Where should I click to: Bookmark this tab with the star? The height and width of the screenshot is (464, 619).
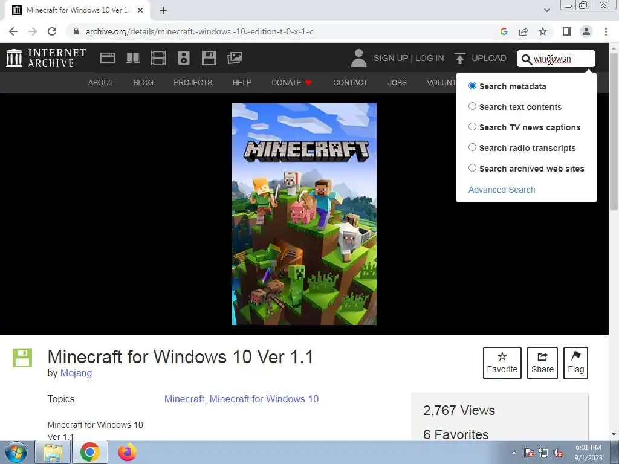click(x=543, y=31)
